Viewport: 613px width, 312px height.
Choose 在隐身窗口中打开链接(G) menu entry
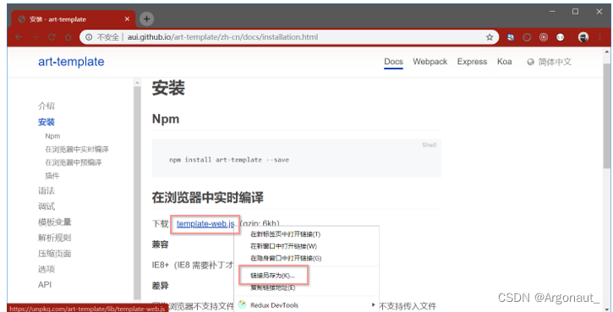(x=306, y=259)
